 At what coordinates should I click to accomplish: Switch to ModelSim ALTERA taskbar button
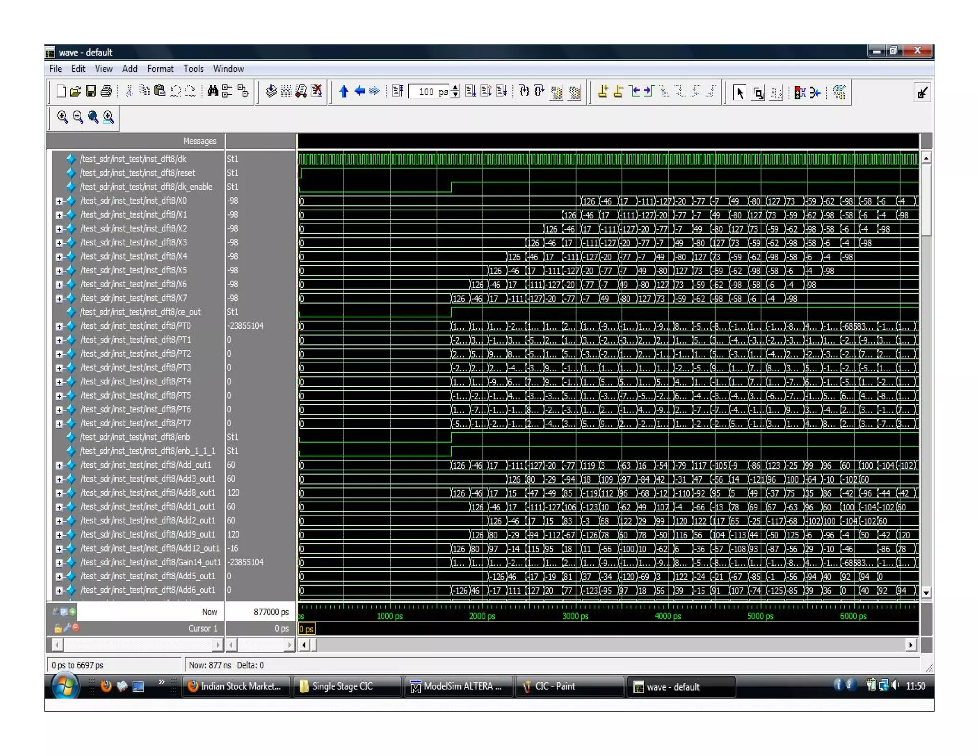(458, 687)
